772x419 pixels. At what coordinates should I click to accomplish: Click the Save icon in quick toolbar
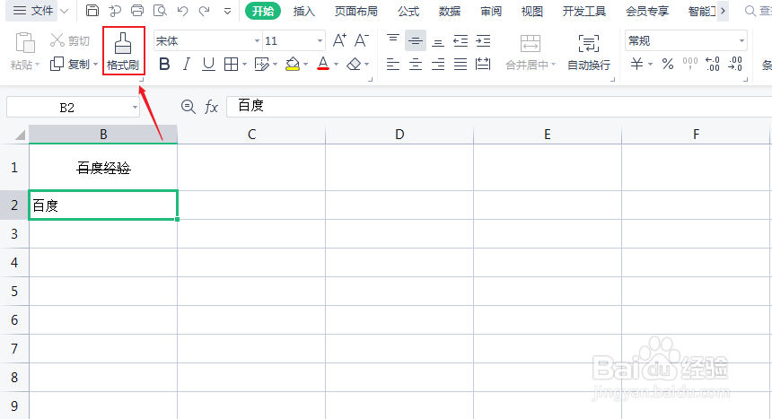click(92, 11)
